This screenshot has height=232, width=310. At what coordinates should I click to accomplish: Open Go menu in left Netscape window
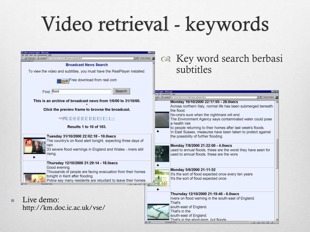(x=35, y=55)
